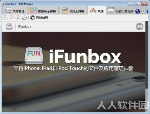Open the 文件管理 file manager tab
The width and height of the screenshot is (150, 114).
(x=15, y=11)
